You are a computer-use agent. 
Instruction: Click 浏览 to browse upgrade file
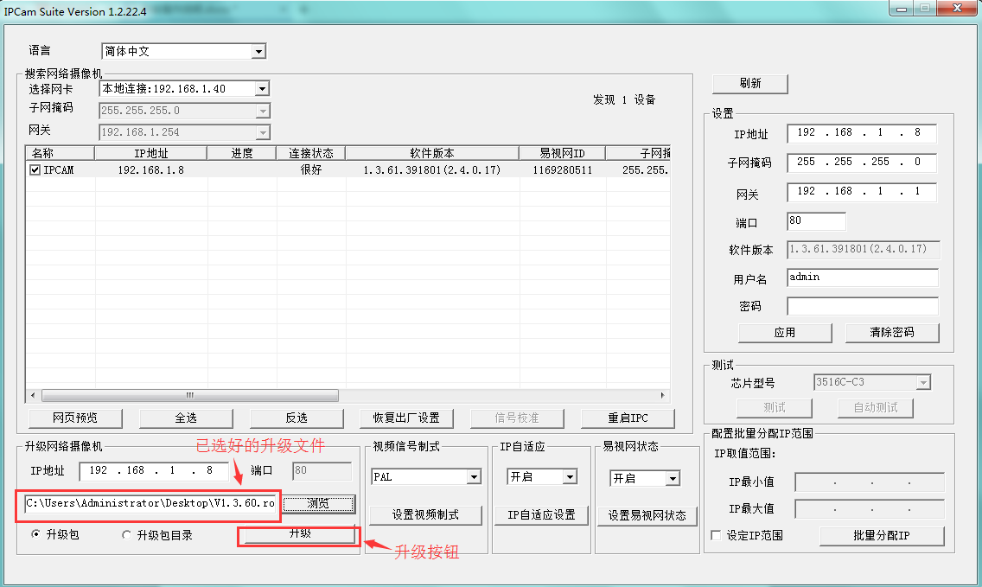click(318, 503)
